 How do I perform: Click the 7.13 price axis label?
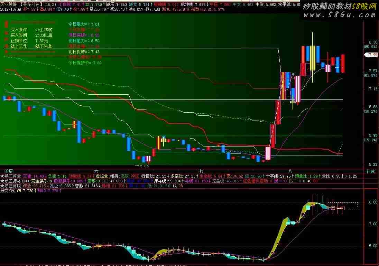pyautogui.click(x=373, y=89)
